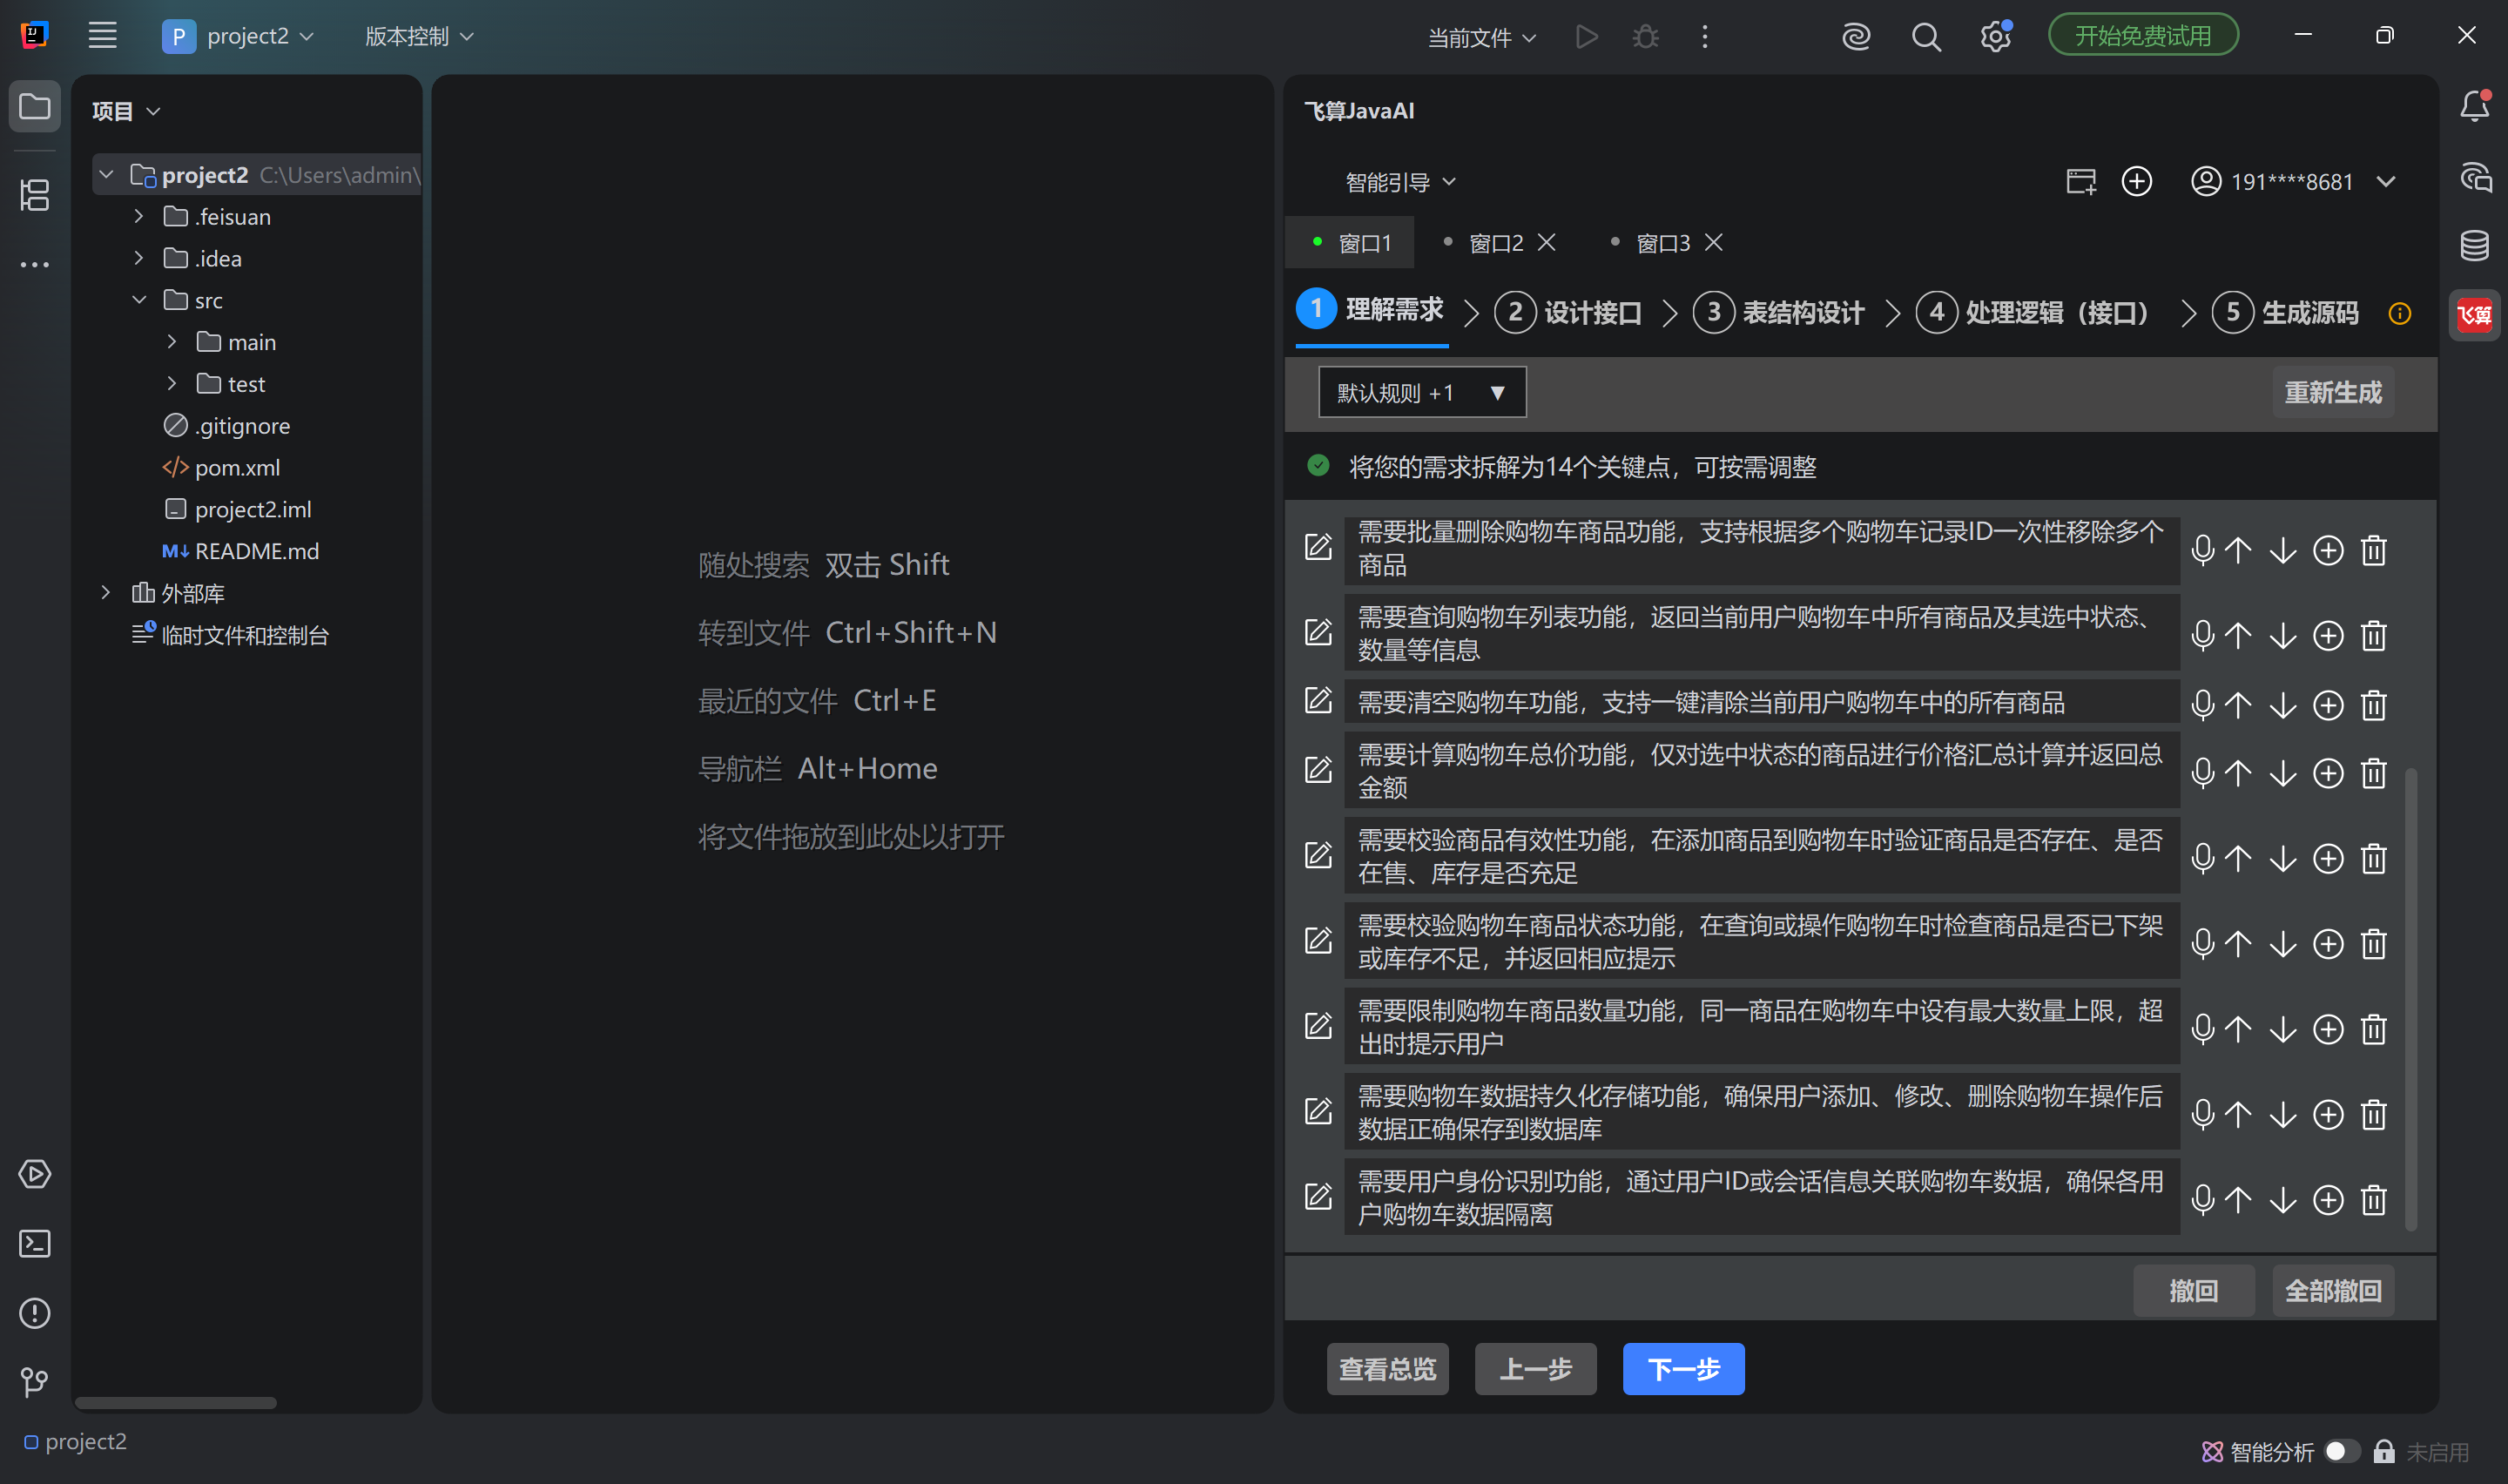The height and width of the screenshot is (1484, 2508).
Task: Click the 上一步 button
Action: [1535, 1368]
